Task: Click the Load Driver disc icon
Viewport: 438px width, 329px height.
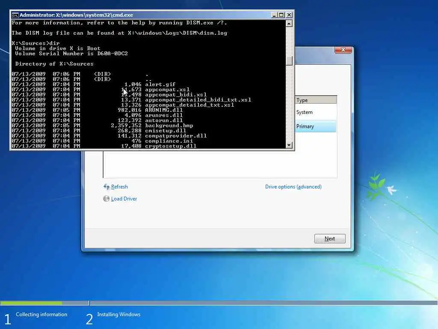Action: pos(106,199)
